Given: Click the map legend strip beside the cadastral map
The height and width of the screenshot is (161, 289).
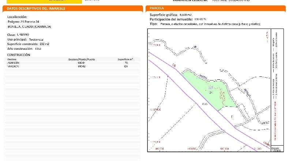Looking at the screenshot, I should (277, 87).
